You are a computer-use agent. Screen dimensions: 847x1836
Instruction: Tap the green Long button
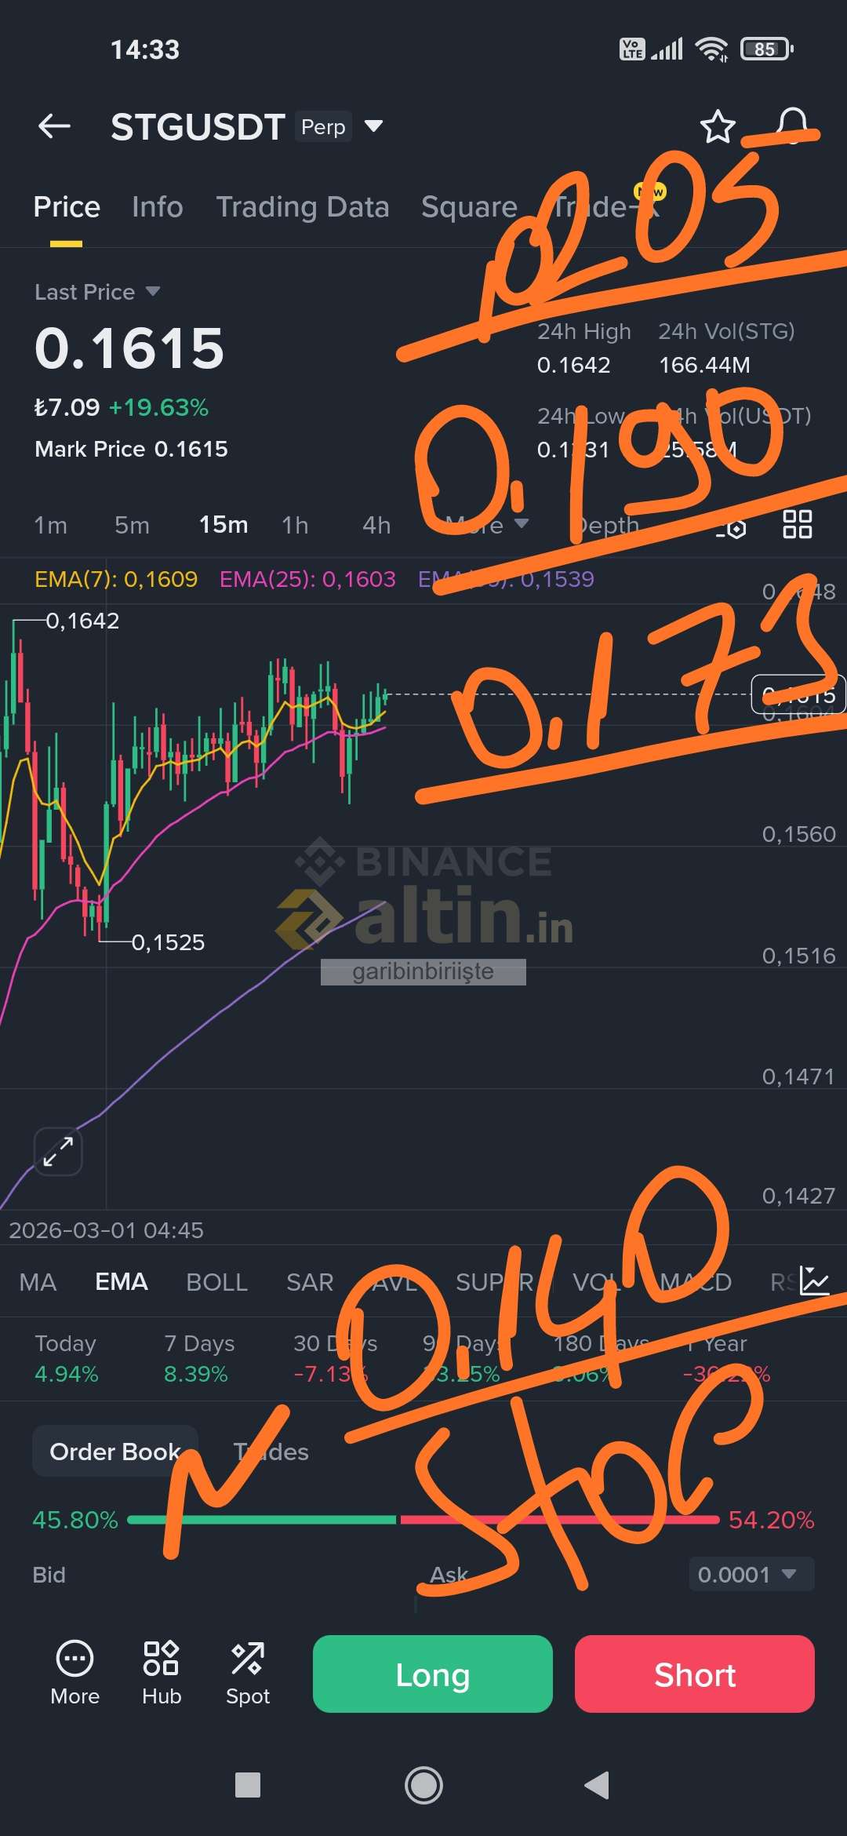pyautogui.click(x=433, y=1674)
